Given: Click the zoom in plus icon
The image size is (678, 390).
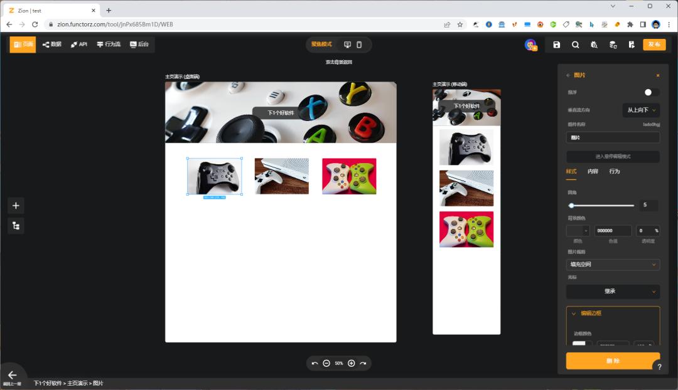Looking at the screenshot, I should point(351,363).
